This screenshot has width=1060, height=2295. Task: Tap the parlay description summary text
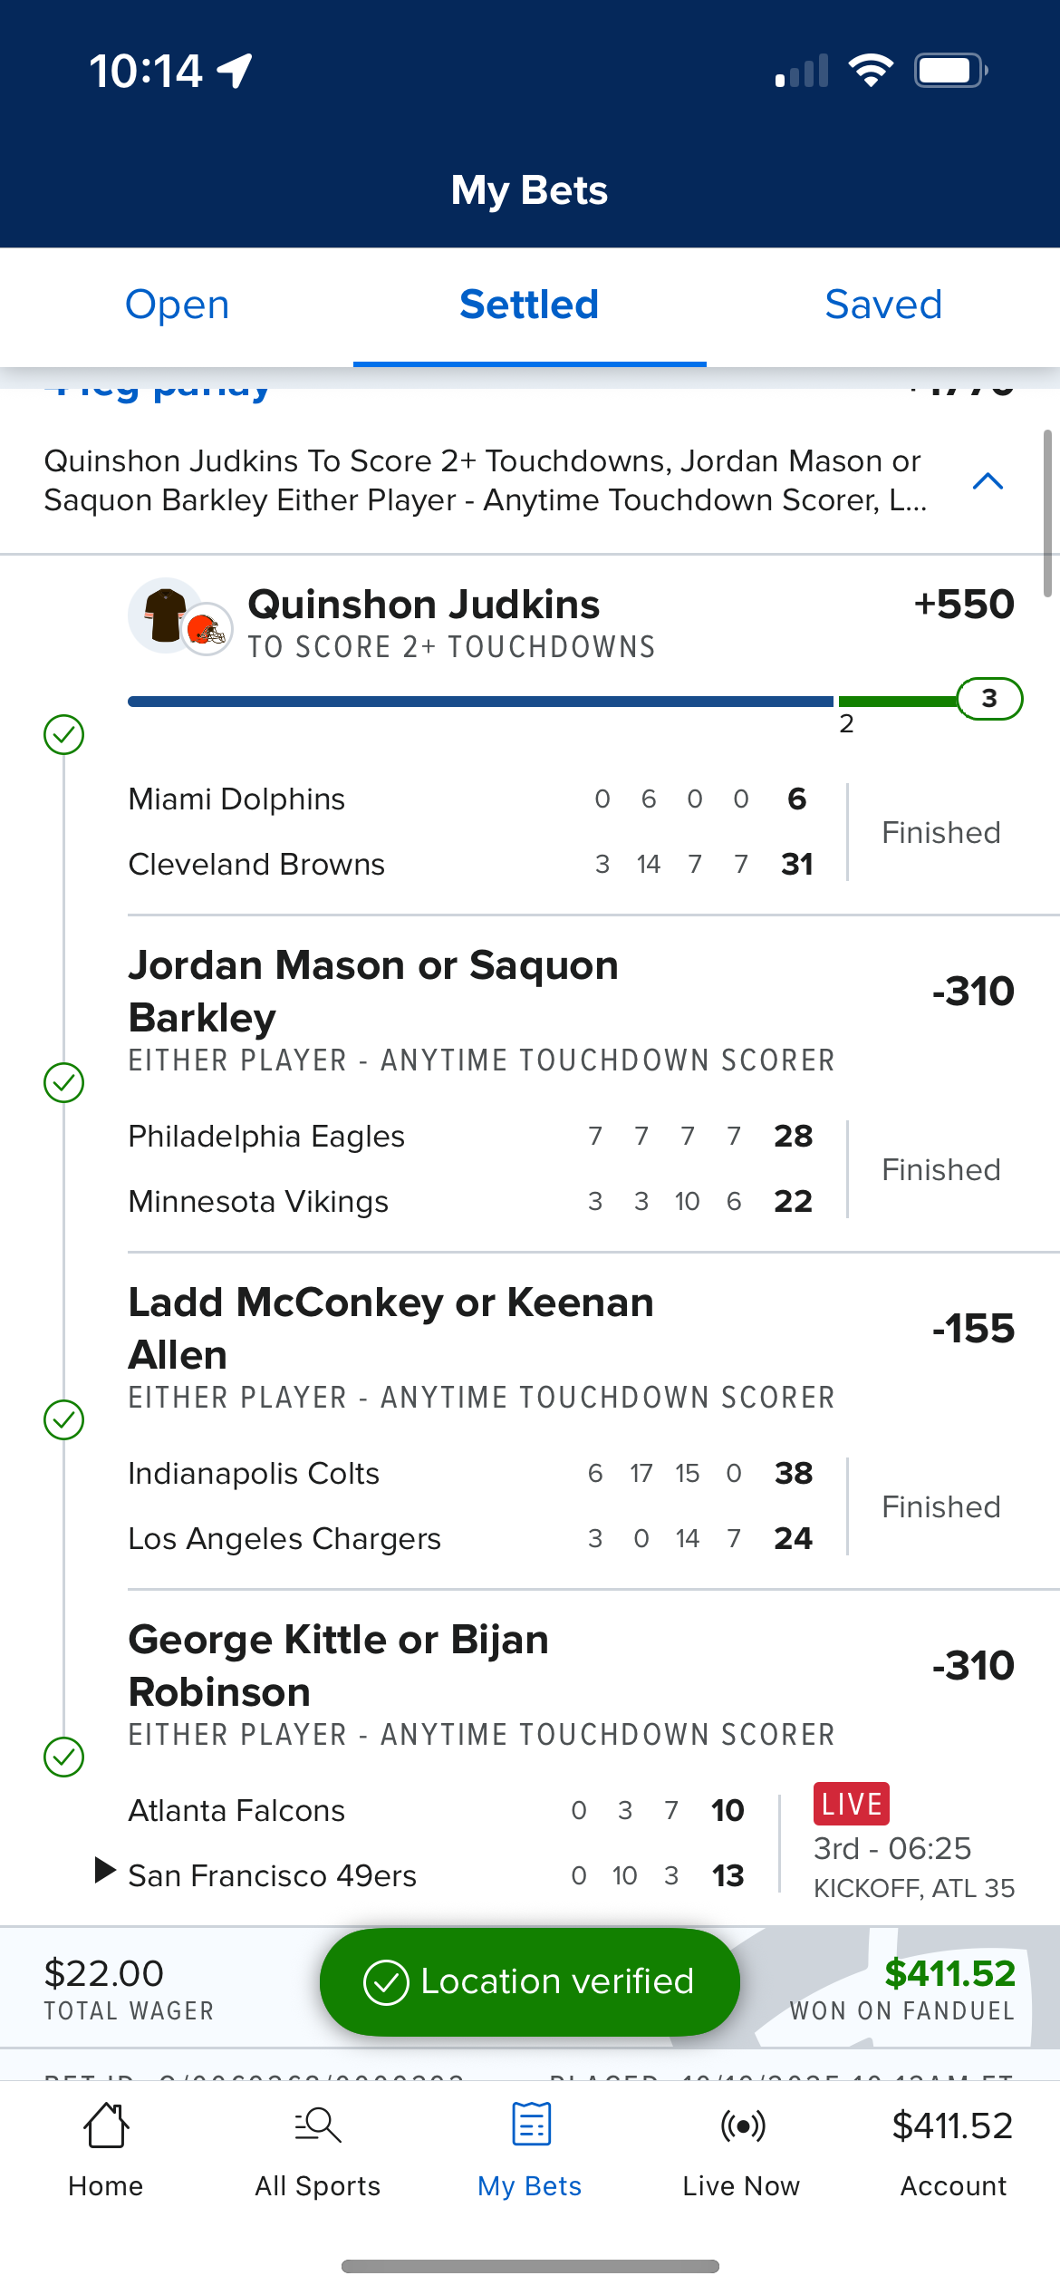click(485, 480)
